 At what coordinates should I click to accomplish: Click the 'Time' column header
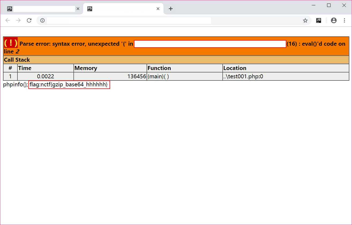tap(25, 68)
